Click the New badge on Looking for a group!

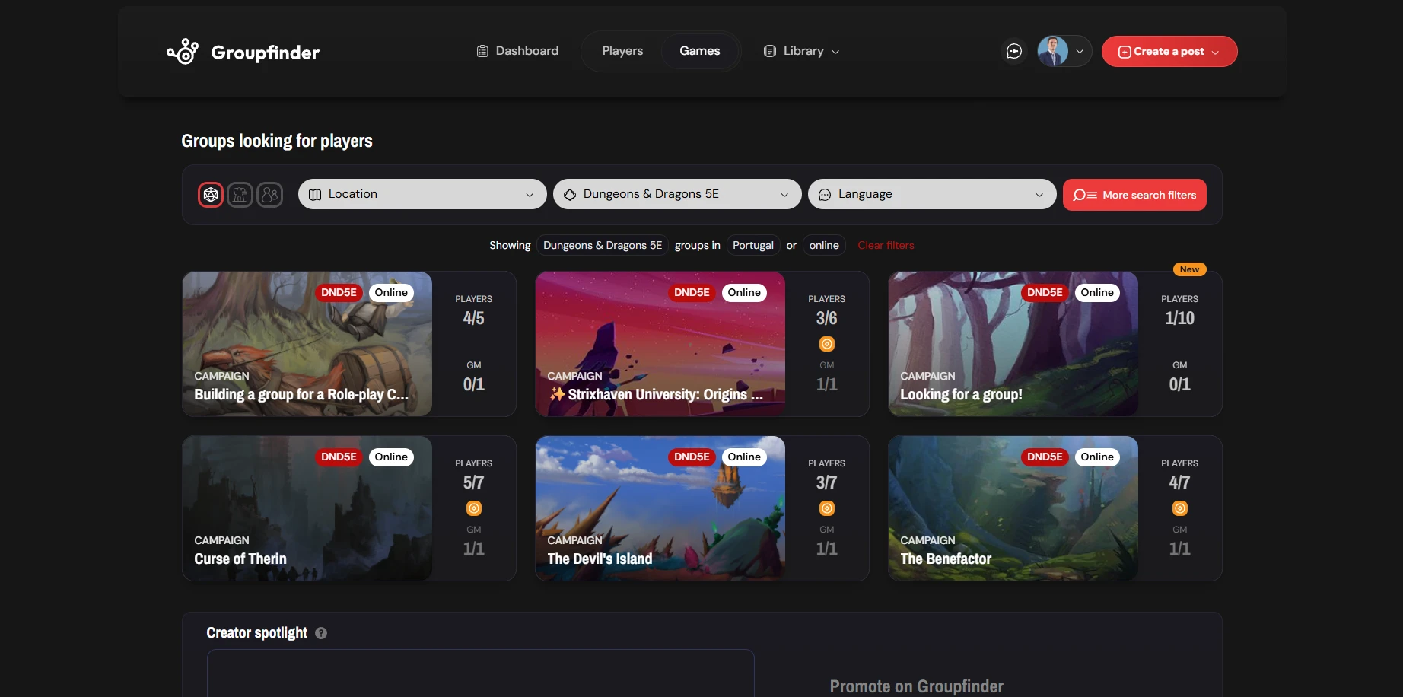pos(1189,269)
